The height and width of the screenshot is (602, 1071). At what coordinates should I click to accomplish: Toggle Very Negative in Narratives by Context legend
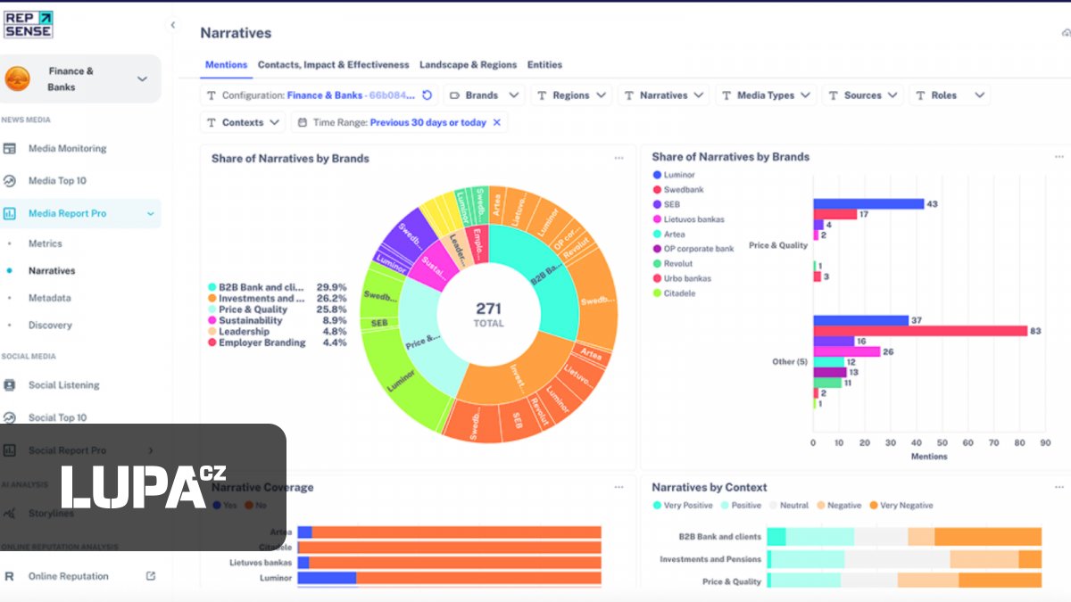[x=903, y=506]
